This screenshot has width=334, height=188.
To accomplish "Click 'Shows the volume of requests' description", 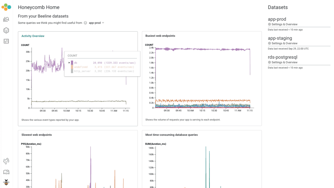I will (x=183, y=119).
